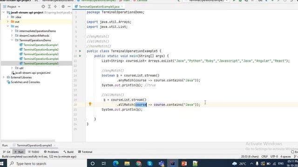Open Project panel settings gear
This screenshot has height=167, width=298.
tap(63, 6)
